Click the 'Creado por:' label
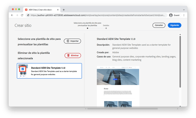196x118 pixels. coord(103,52)
